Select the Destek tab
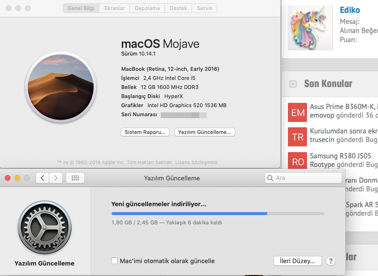Image resolution: width=378 pixels, height=276 pixels. click(178, 8)
